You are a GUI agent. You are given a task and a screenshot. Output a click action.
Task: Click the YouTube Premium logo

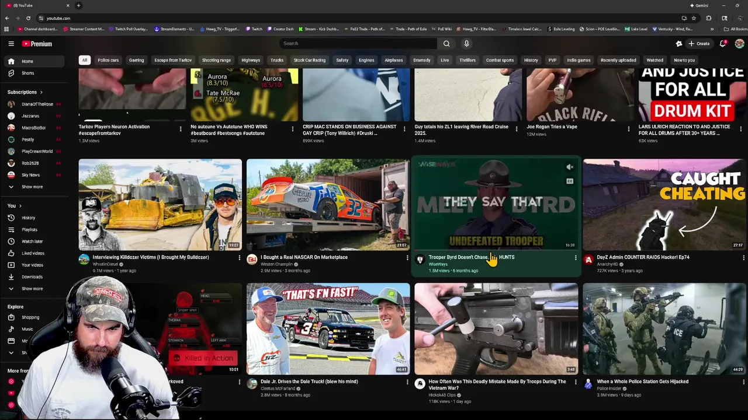click(37, 44)
